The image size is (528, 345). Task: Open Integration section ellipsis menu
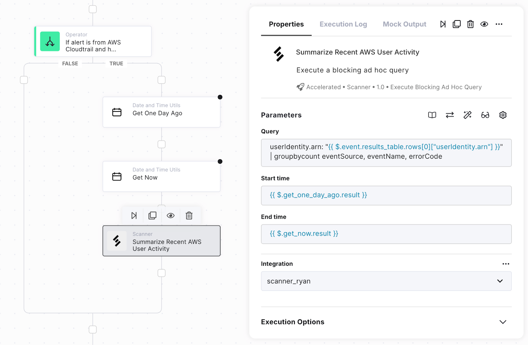tap(506, 264)
